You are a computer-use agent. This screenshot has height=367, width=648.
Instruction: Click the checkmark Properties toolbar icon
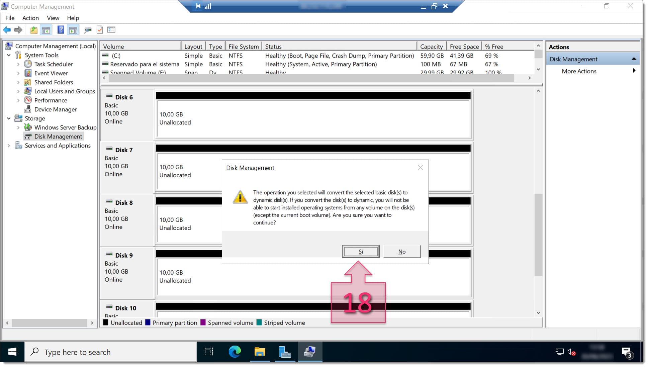click(100, 30)
